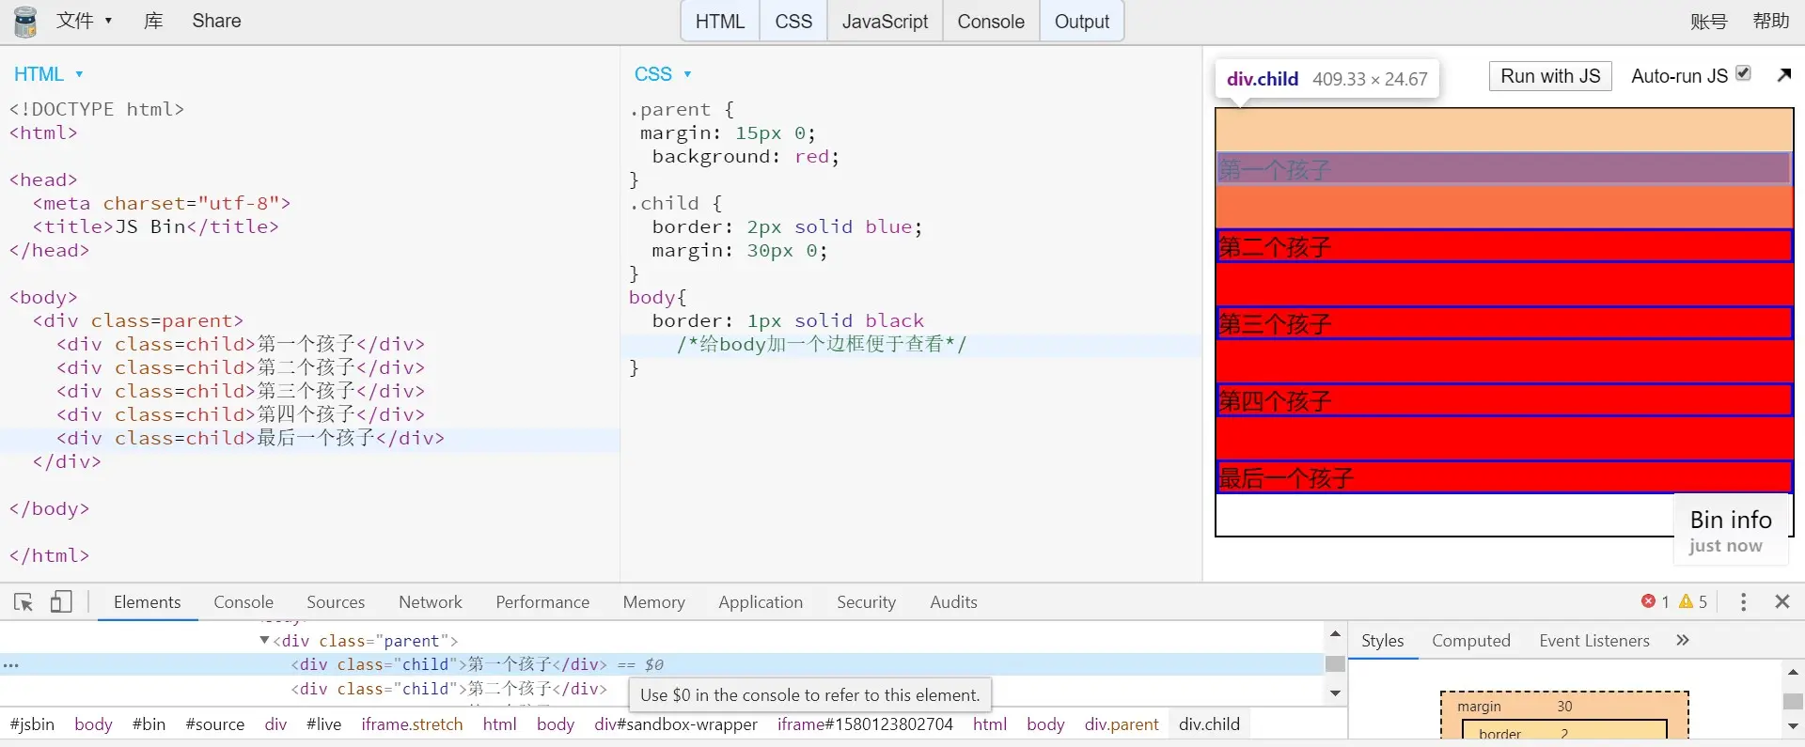Screen dimensions: 1805x747
Task: Click the div#sandbox-wrapper breadcrumb
Action: (676, 724)
